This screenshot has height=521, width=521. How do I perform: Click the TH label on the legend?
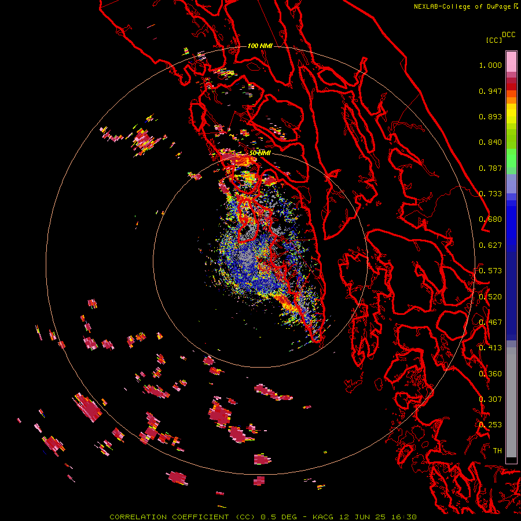(497, 451)
